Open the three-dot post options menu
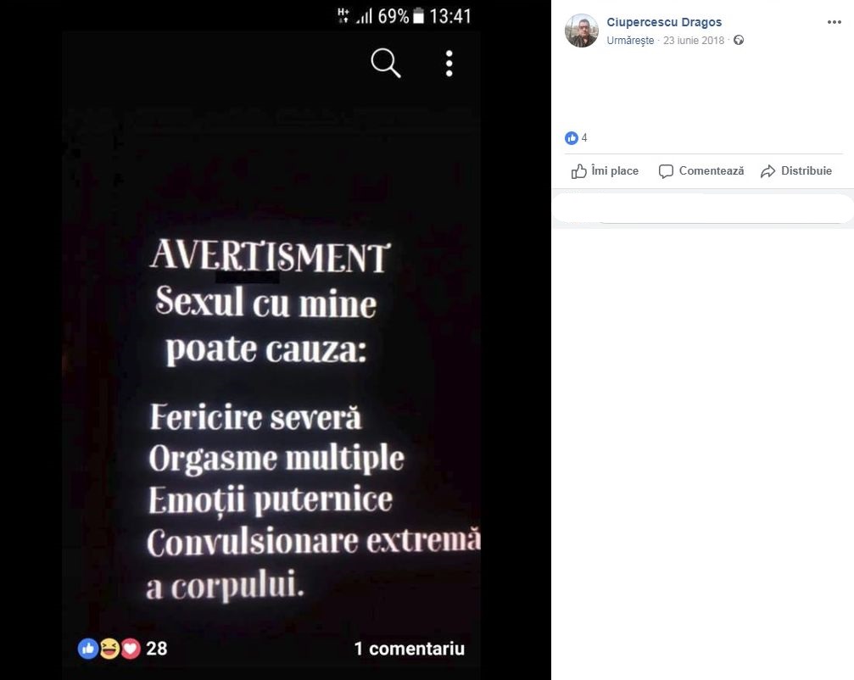The height and width of the screenshot is (680, 854). (834, 22)
